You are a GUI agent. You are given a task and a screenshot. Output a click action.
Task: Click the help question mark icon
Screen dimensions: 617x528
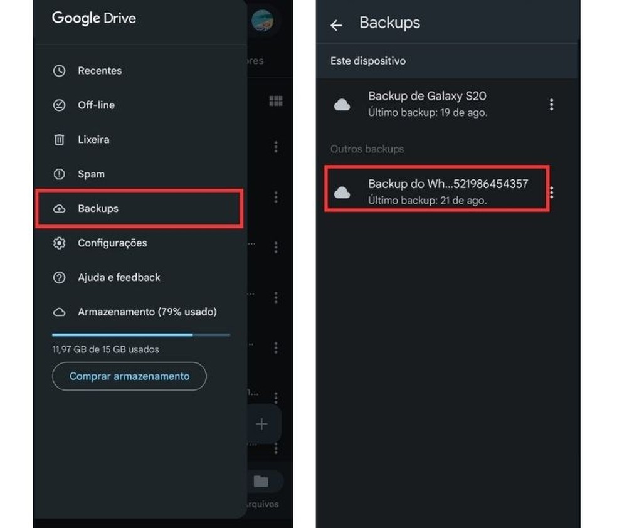(x=59, y=277)
